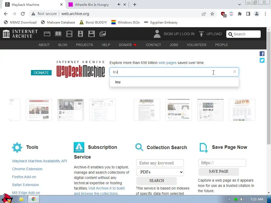Open the PROJECTS menu item

point(84,45)
